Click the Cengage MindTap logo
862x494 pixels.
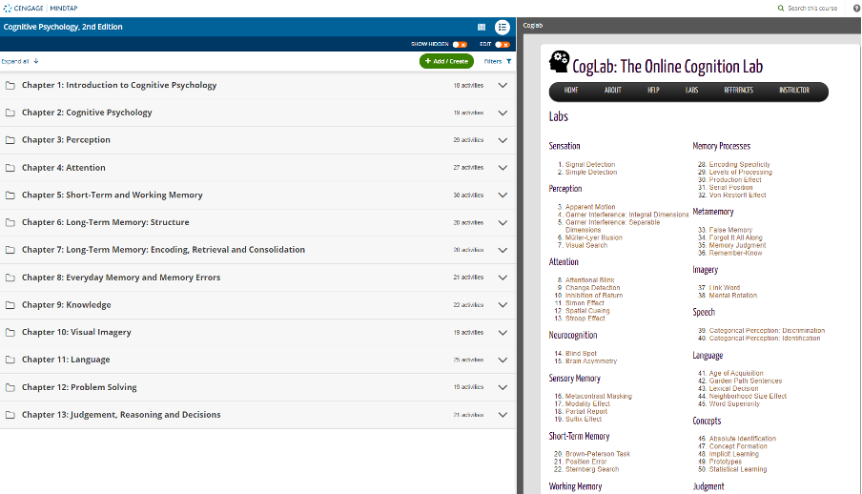tap(40, 9)
